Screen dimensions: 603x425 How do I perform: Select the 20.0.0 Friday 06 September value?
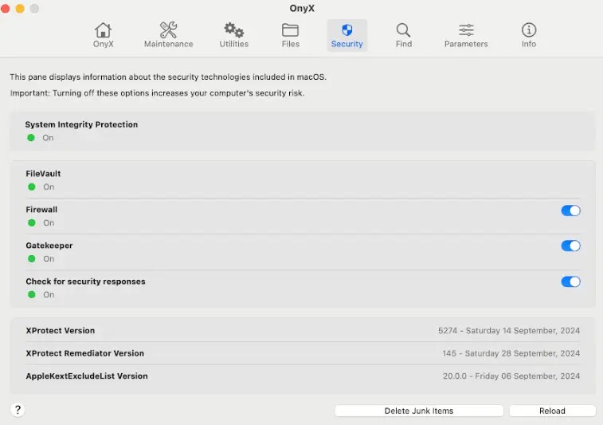pyautogui.click(x=511, y=376)
